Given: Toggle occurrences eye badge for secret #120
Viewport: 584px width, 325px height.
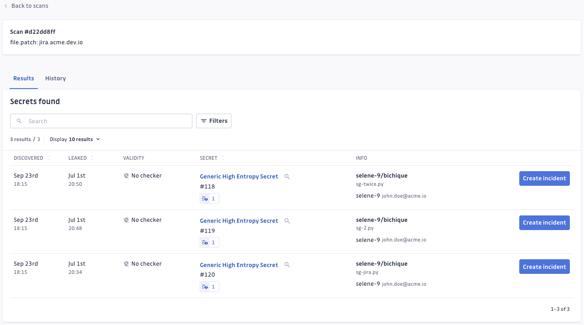Looking at the screenshot, I should point(209,287).
